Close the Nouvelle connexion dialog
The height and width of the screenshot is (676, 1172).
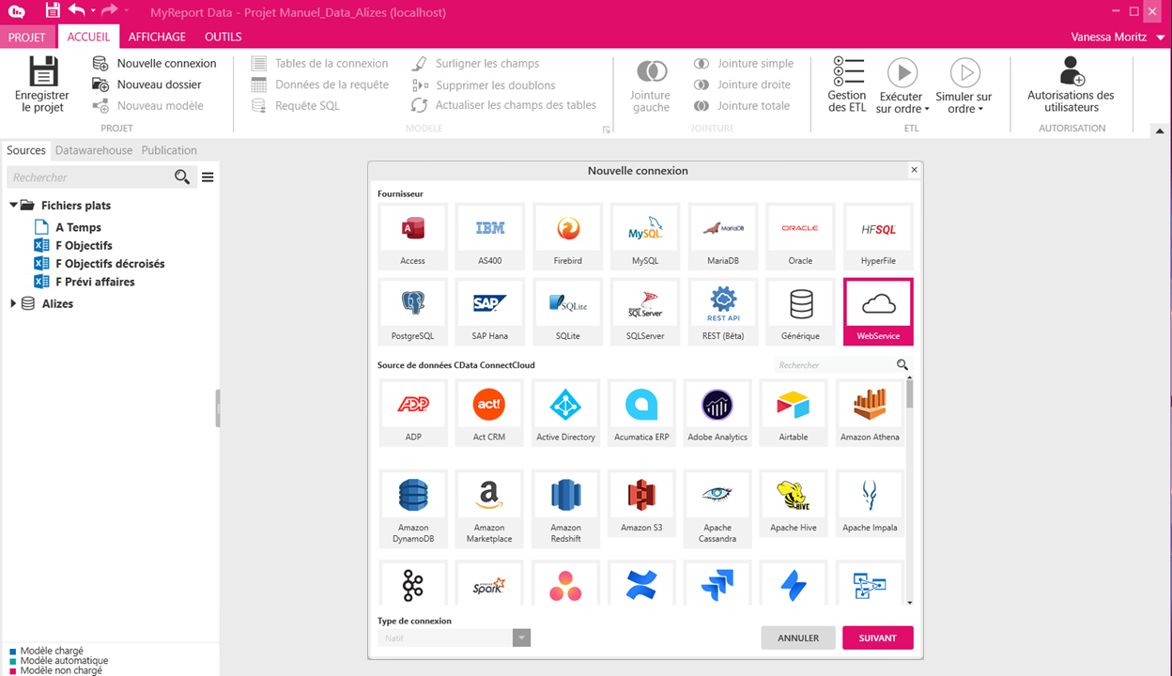pos(914,170)
